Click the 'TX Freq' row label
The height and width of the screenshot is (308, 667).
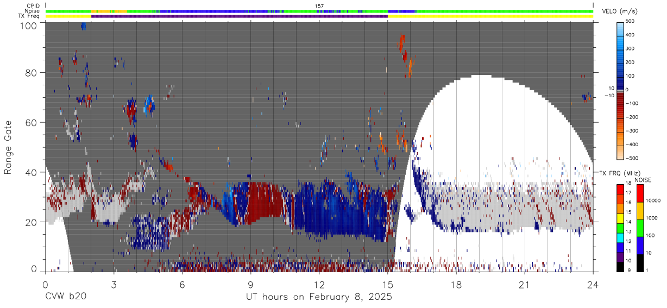(x=29, y=16)
